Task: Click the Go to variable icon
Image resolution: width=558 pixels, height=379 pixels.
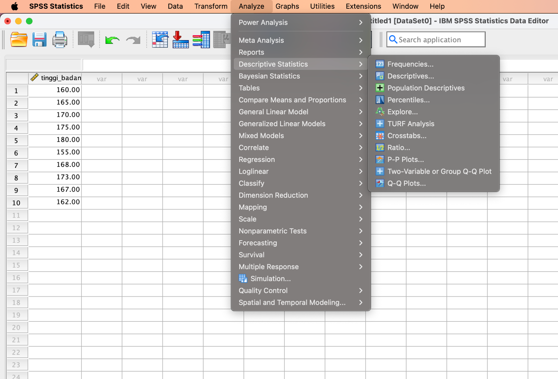Action: click(181, 39)
